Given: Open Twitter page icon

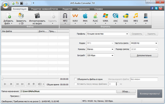Looking at the screenshot, I should click(x=156, y=8).
